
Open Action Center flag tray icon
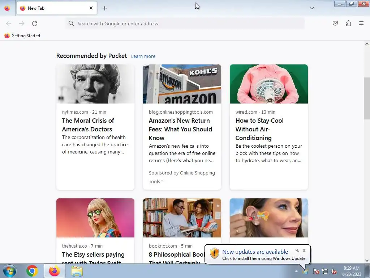click(316, 271)
